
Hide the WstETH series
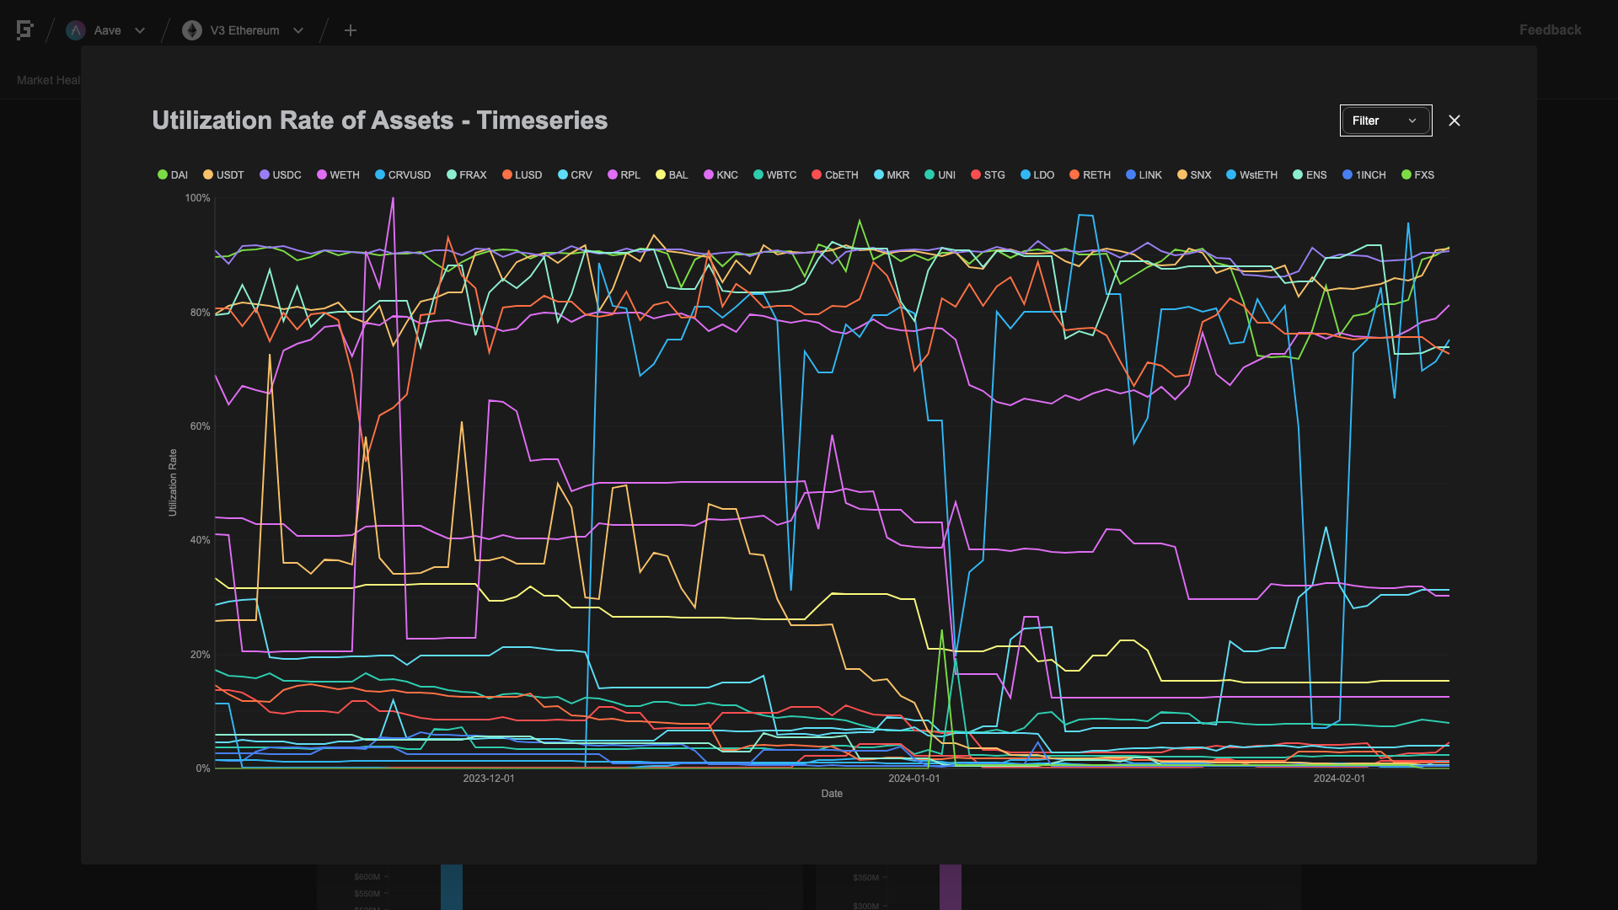[1251, 175]
